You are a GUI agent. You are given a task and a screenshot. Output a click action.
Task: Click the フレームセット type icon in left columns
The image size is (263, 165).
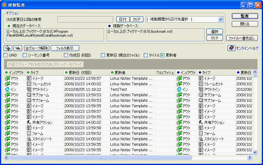(x=29, y=84)
